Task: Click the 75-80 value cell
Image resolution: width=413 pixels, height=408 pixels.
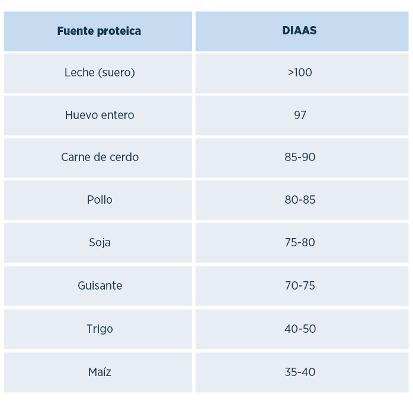Action: 300,243
